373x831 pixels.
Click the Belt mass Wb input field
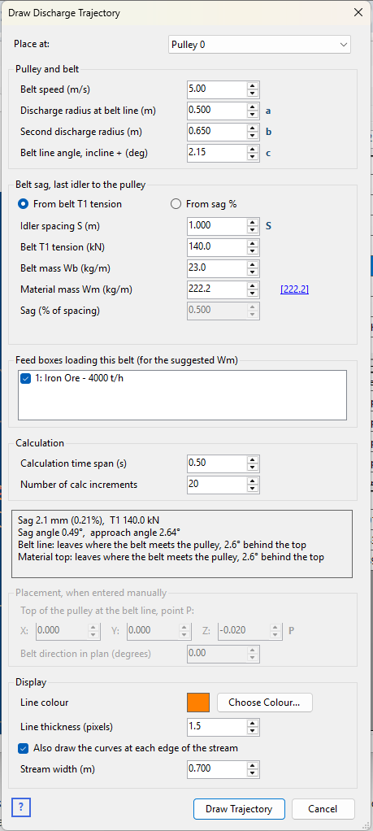tap(216, 268)
